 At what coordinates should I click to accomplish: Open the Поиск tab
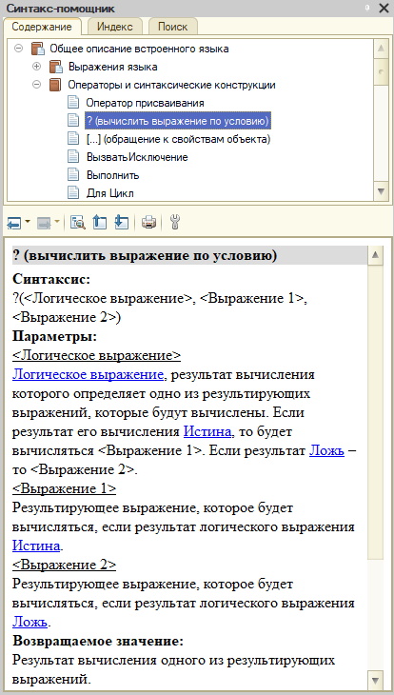coord(173,27)
